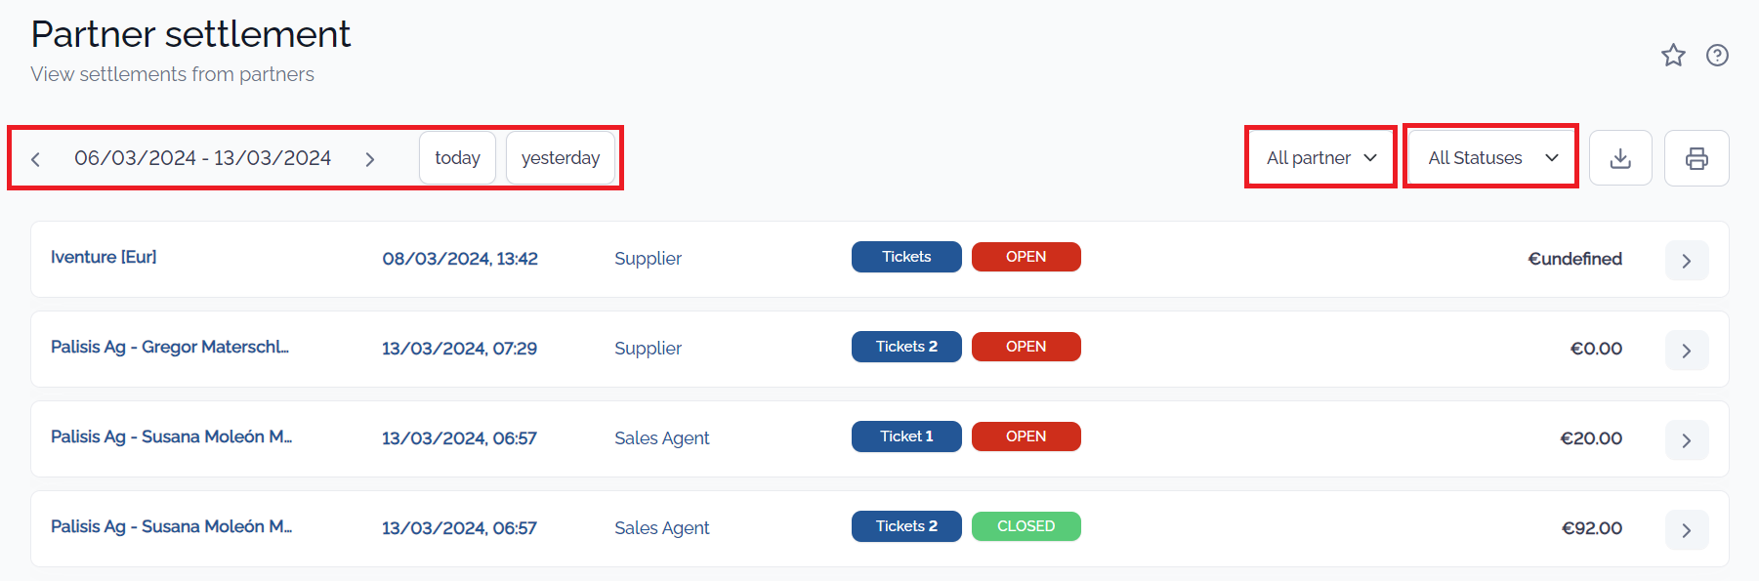Open Iventure [Eur] row arrow button

(1687, 261)
